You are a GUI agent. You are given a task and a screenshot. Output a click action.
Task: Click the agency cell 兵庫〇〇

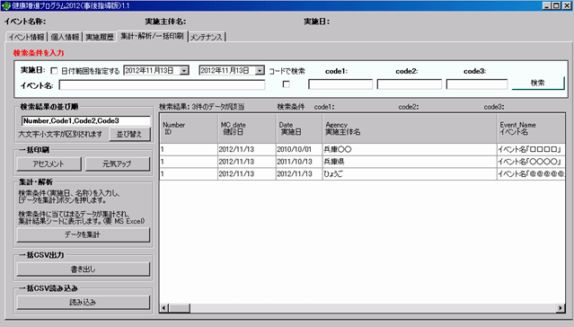pyautogui.click(x=410, y=149)
